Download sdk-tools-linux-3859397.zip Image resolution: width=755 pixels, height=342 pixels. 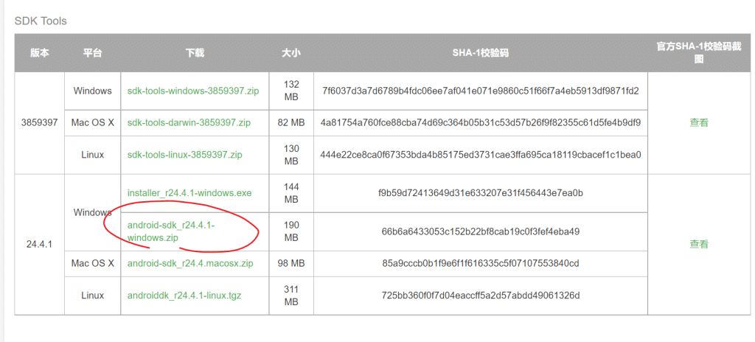click(185, 155)
